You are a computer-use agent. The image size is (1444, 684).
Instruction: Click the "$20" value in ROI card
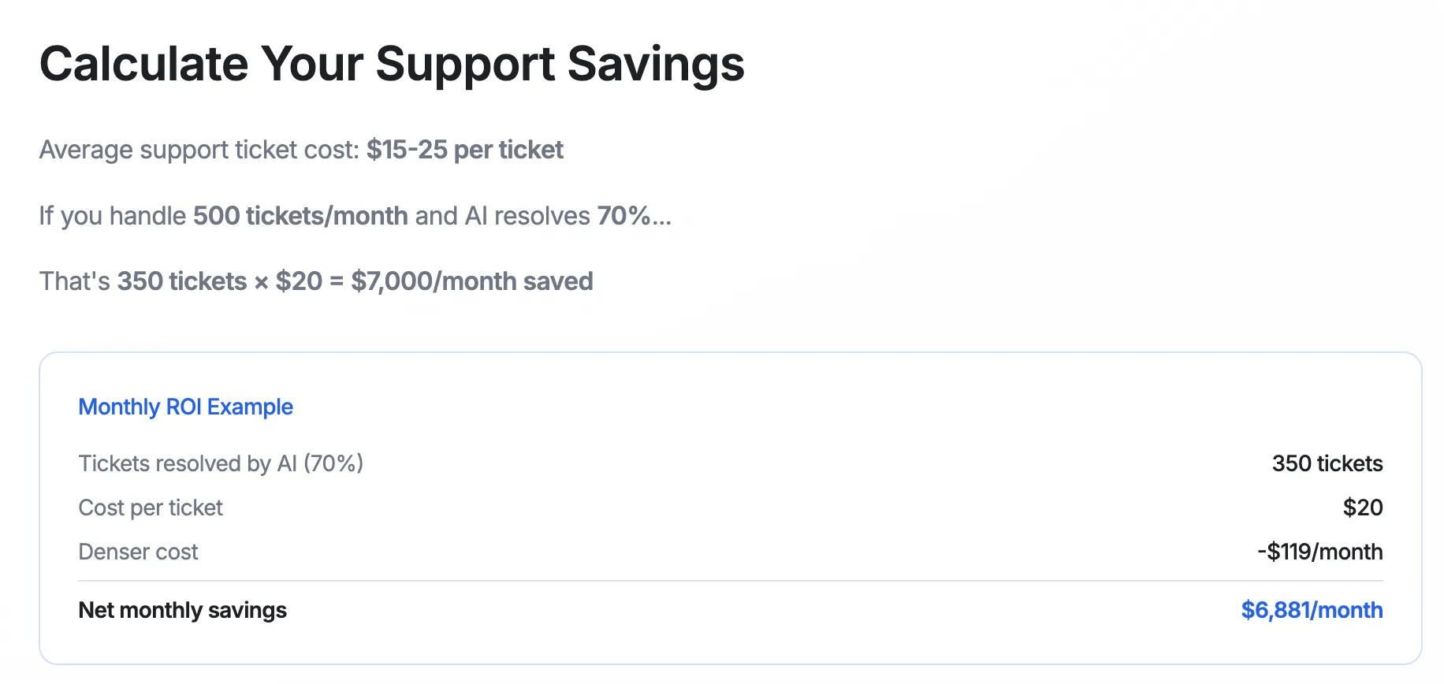[1363, 507]
